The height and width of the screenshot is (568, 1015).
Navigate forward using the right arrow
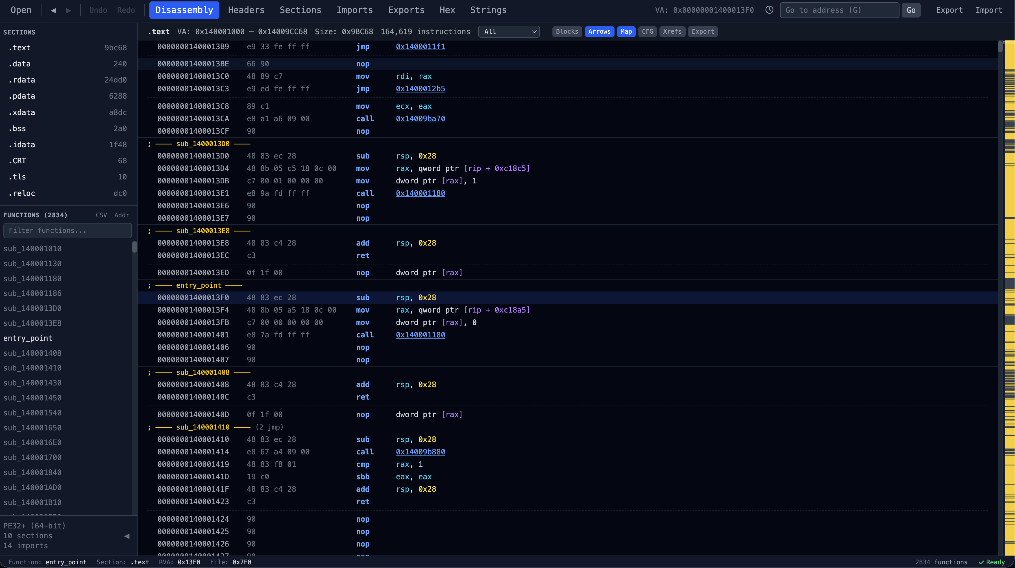(x=69, y=10)
